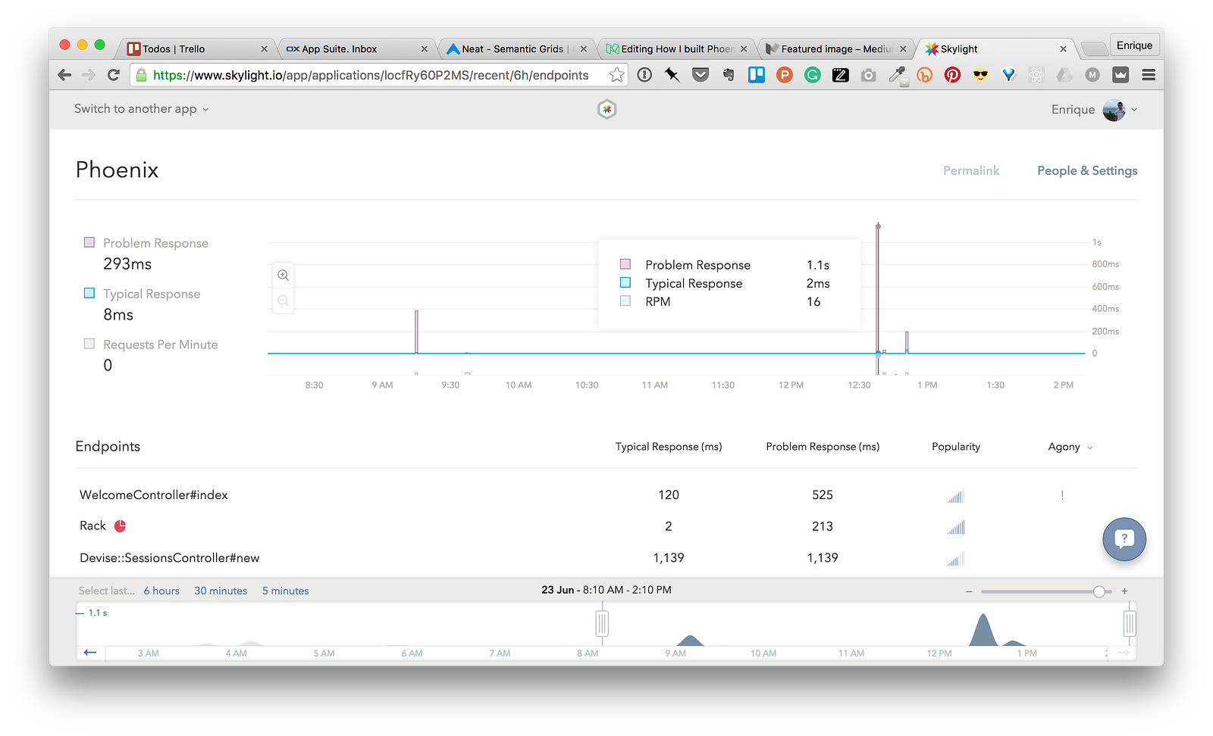
Task: Click the Skylight logo in the header
Action: point(606,109)
